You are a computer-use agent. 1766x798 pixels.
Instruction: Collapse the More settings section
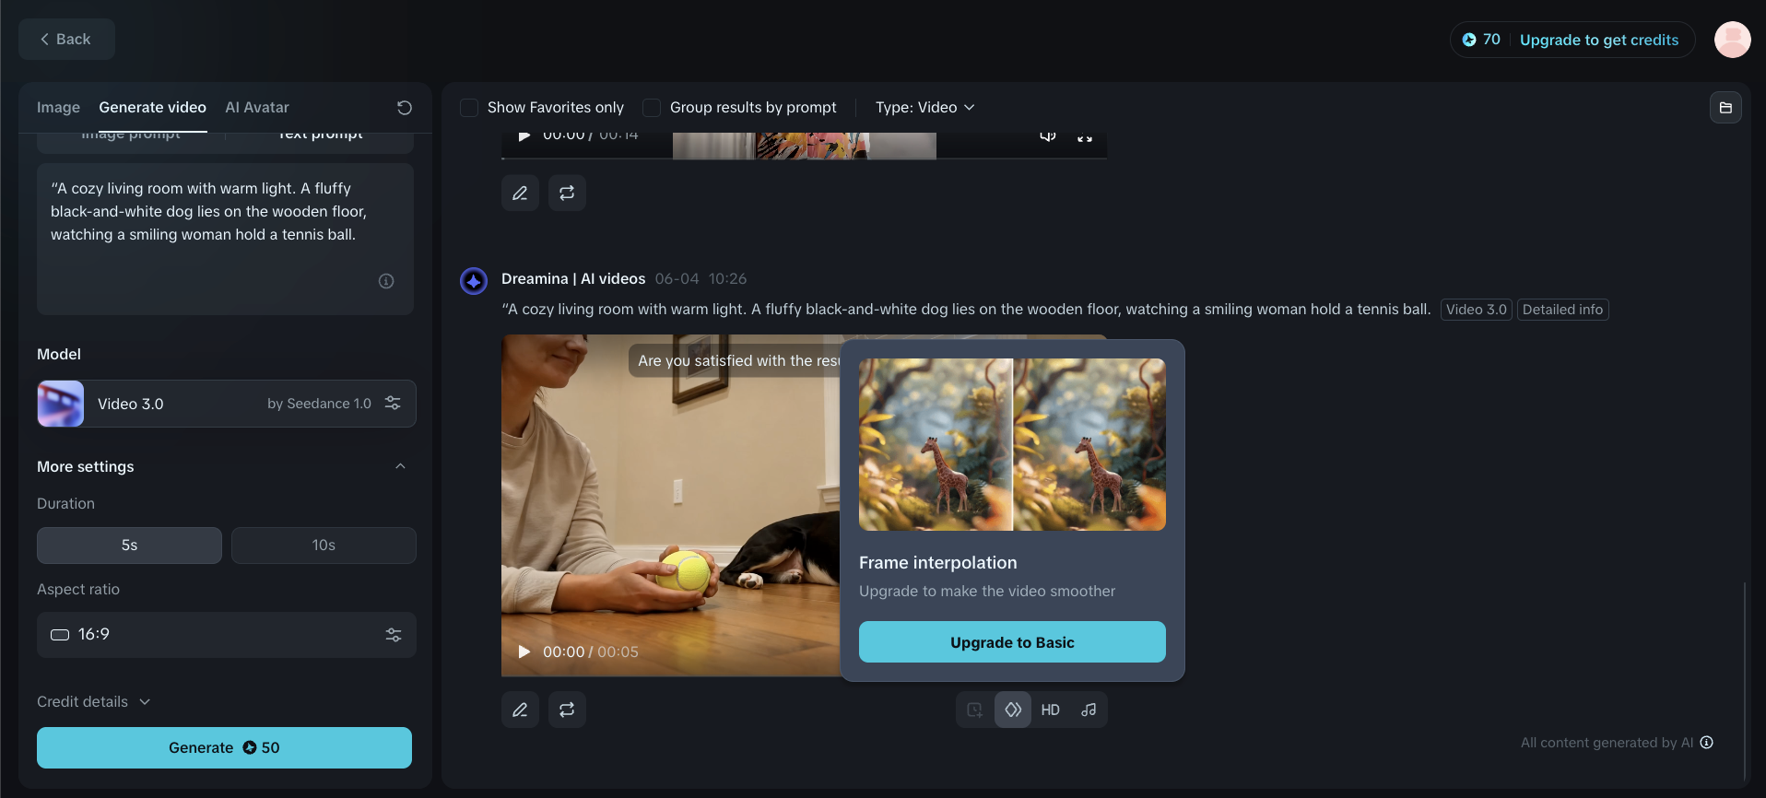pos(400,466)
